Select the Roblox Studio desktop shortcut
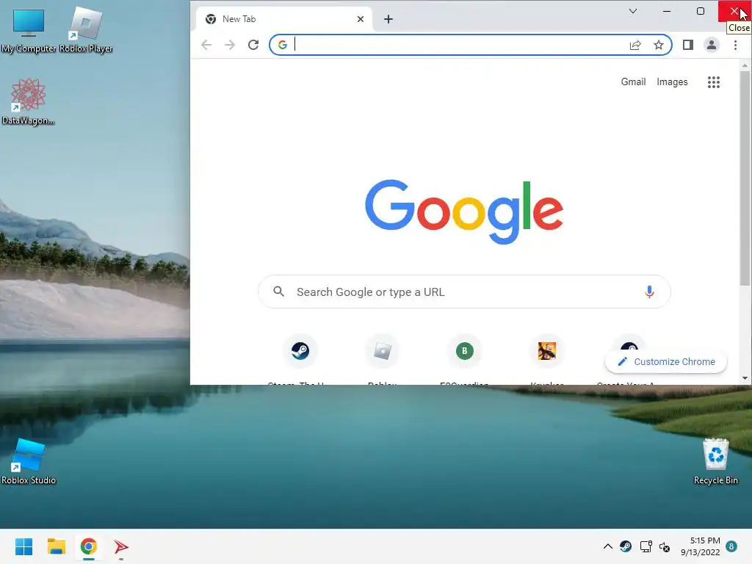 coord(29,461)
